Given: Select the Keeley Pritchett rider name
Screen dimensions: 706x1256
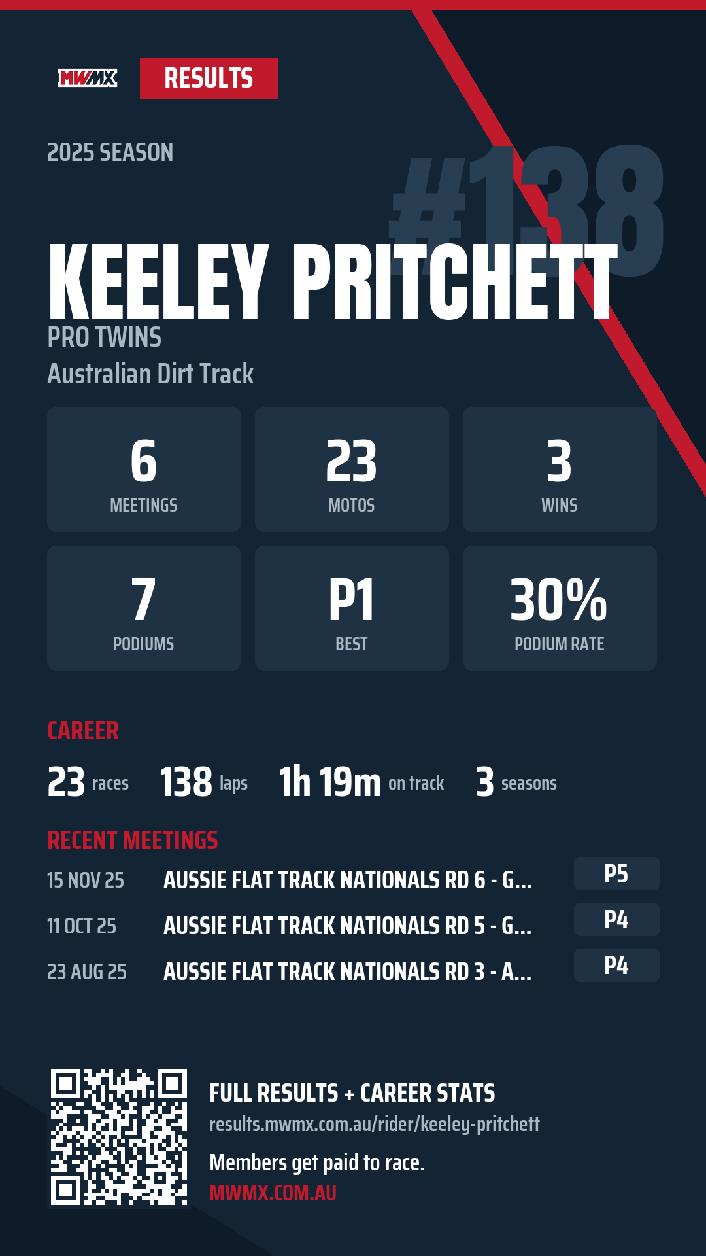Looking at the screenshot, I should coord(333,282).
